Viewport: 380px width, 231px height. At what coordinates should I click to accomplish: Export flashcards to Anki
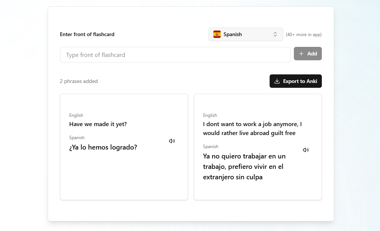[295, 81]
